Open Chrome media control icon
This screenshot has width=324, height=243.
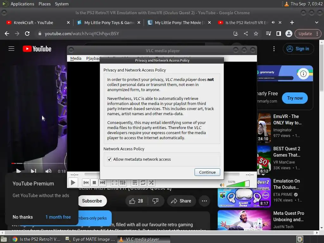(x=268, y=34)
